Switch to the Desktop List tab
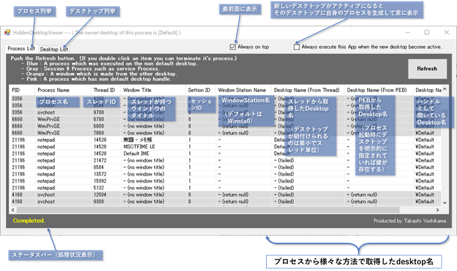Screen dimensions: 457x271 click(x=53, y=49)
